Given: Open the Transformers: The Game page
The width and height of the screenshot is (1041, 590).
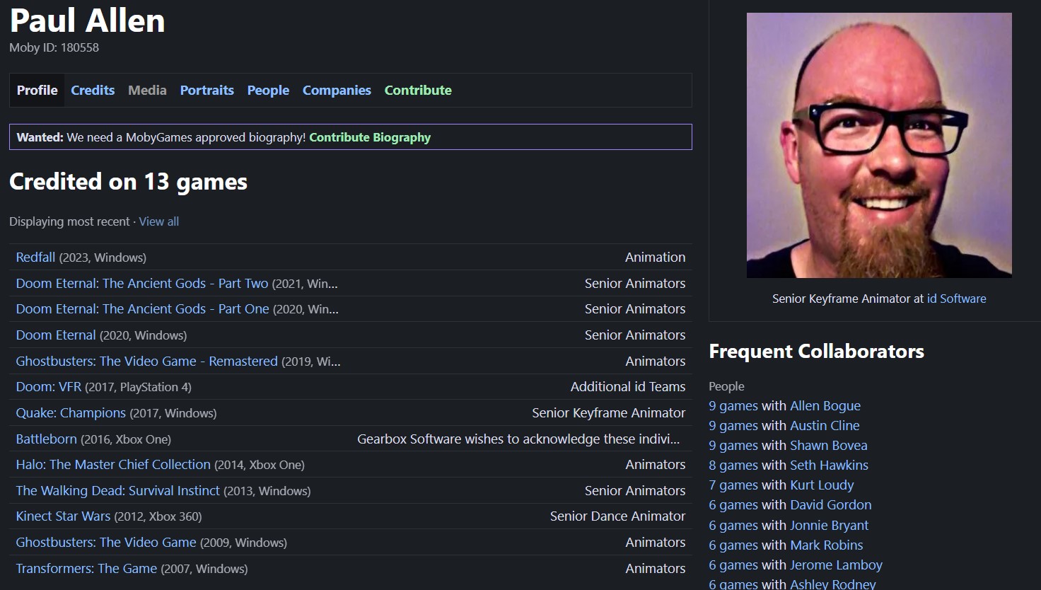Looking at the screenshot, I should pyautogui.click(x=86, y=569).
